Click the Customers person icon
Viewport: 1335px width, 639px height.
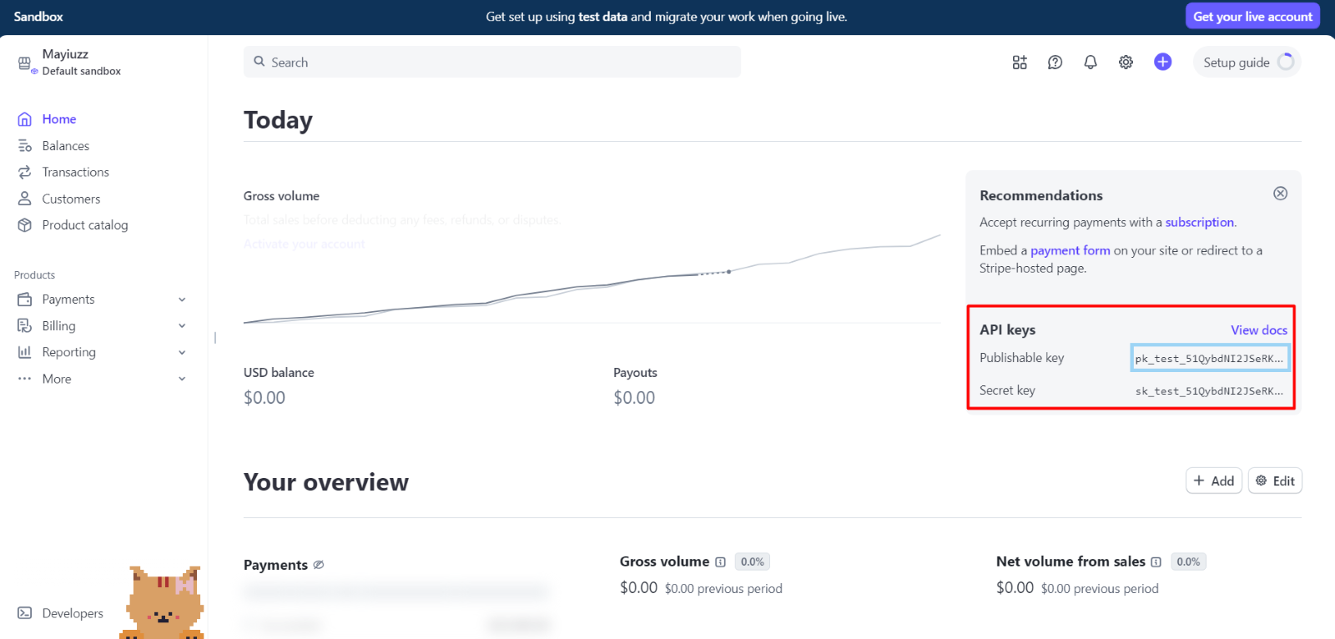(25, 199)
